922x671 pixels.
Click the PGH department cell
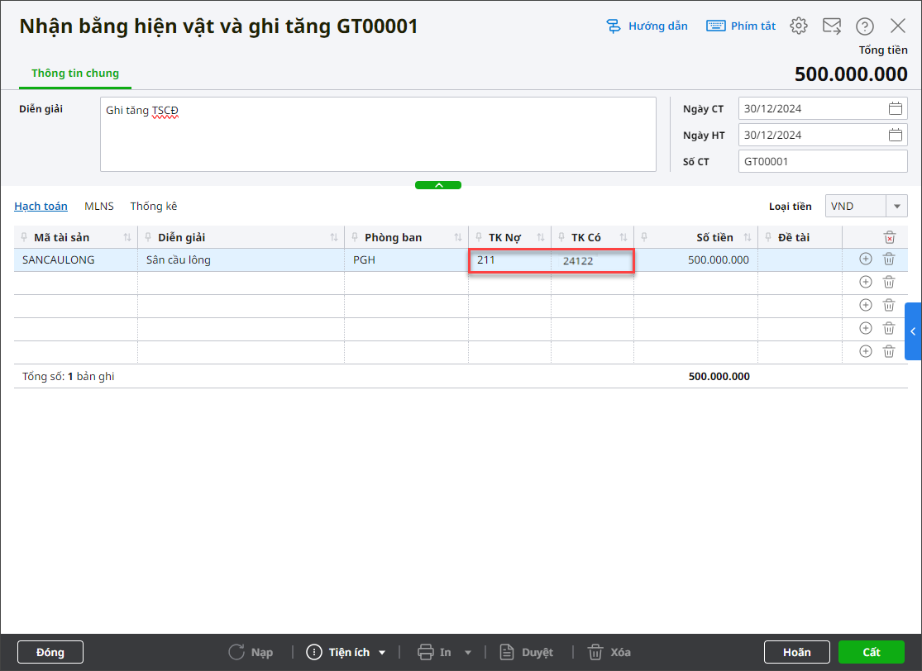[x=406, y=259]
